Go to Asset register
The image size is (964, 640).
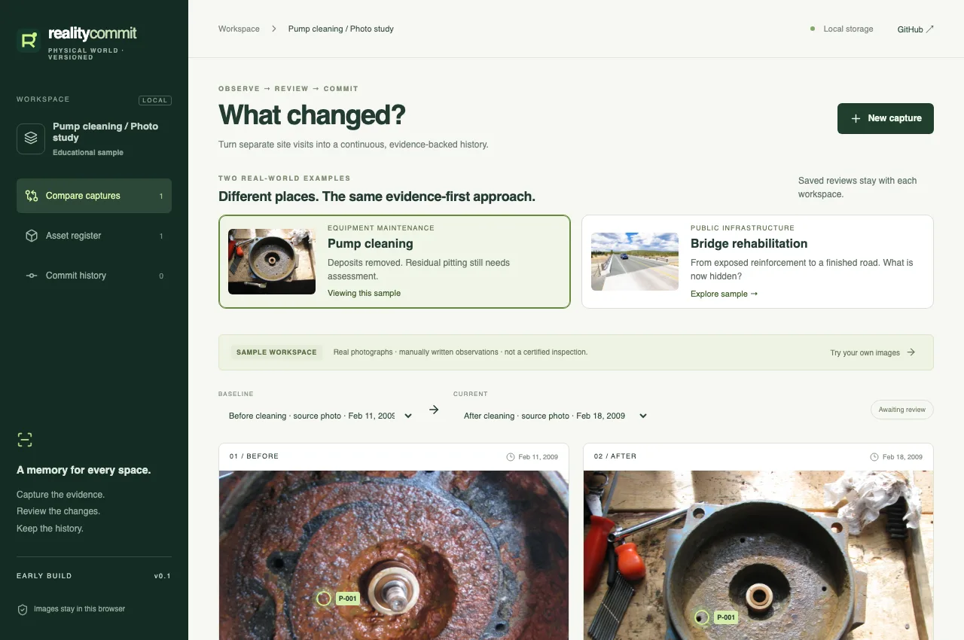94,236
